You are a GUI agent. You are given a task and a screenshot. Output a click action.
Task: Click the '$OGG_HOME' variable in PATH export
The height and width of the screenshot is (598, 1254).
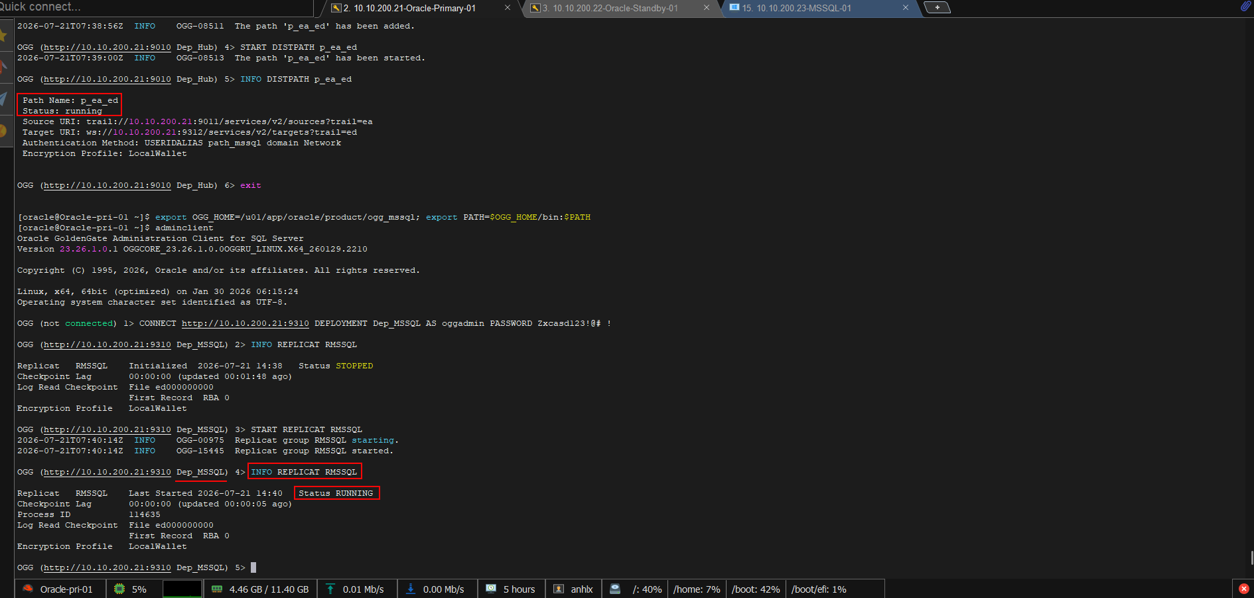pyautogui.click(x=514, y=217)
